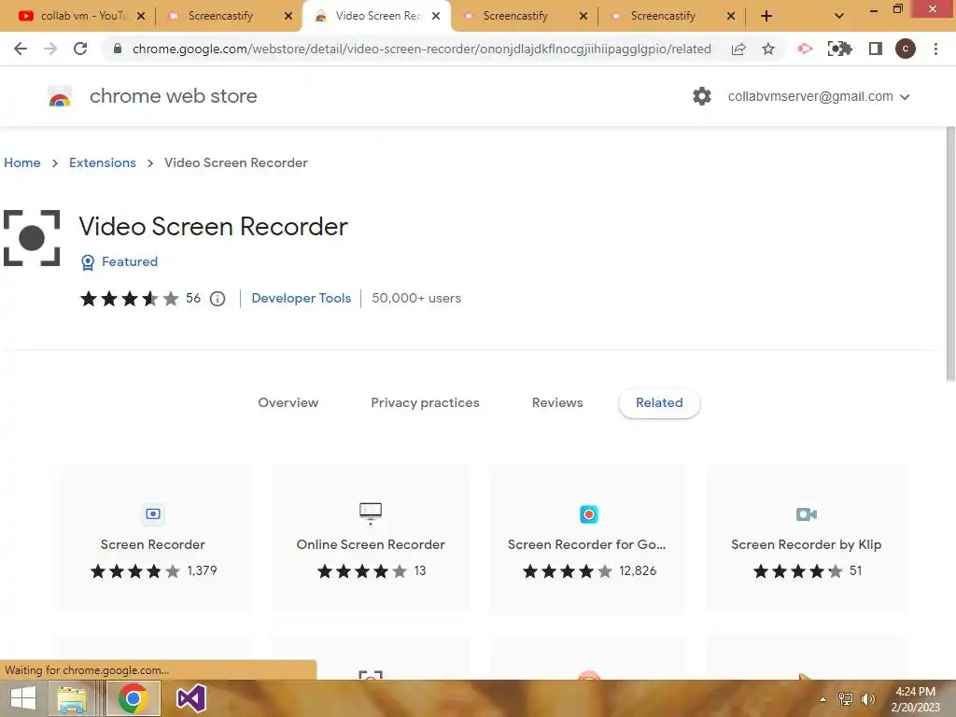Click the Screen Recorder for Go... icon

coord(589,514)
